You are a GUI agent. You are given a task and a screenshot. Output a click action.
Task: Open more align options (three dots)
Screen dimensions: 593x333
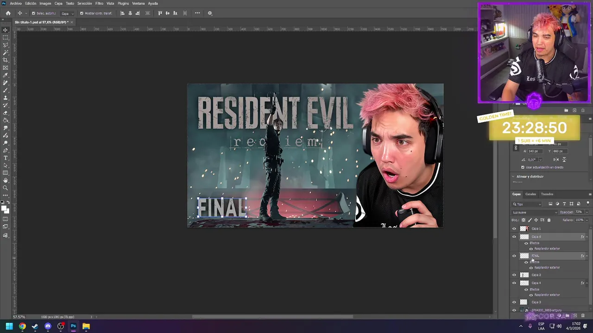(x=197, y=13)
